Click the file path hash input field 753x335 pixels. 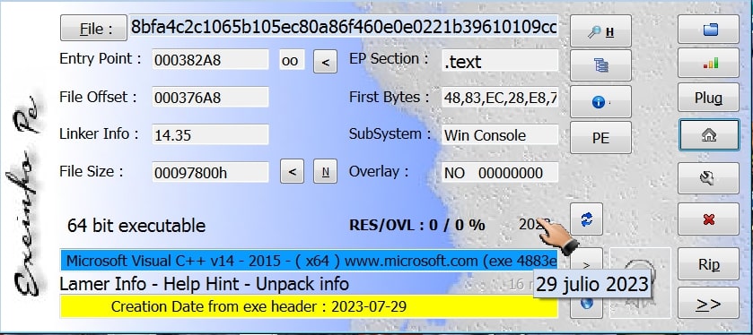(344, 26)
